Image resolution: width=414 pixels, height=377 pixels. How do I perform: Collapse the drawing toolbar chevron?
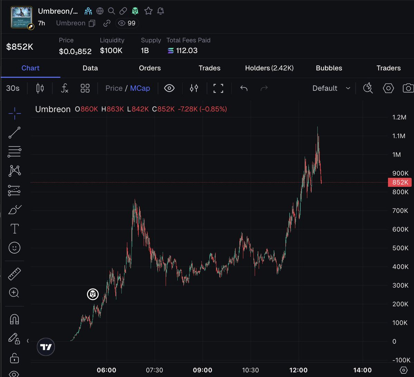(x=28, y=341)
